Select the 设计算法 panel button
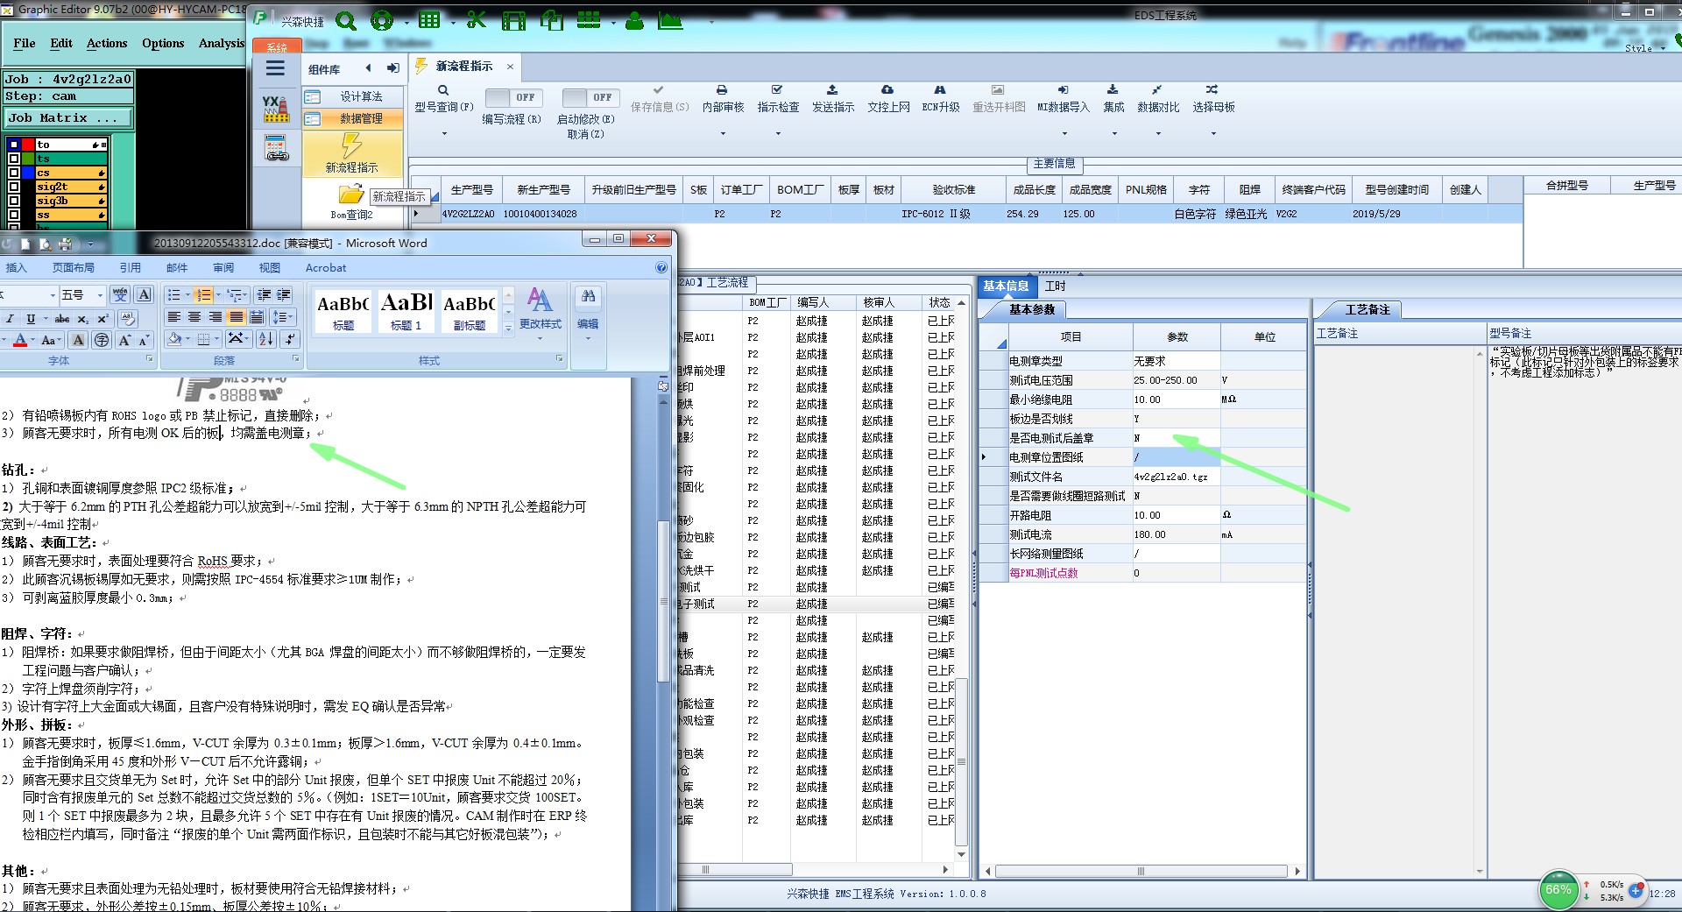Screen dimensions: 1682x912 pos(354,96)
